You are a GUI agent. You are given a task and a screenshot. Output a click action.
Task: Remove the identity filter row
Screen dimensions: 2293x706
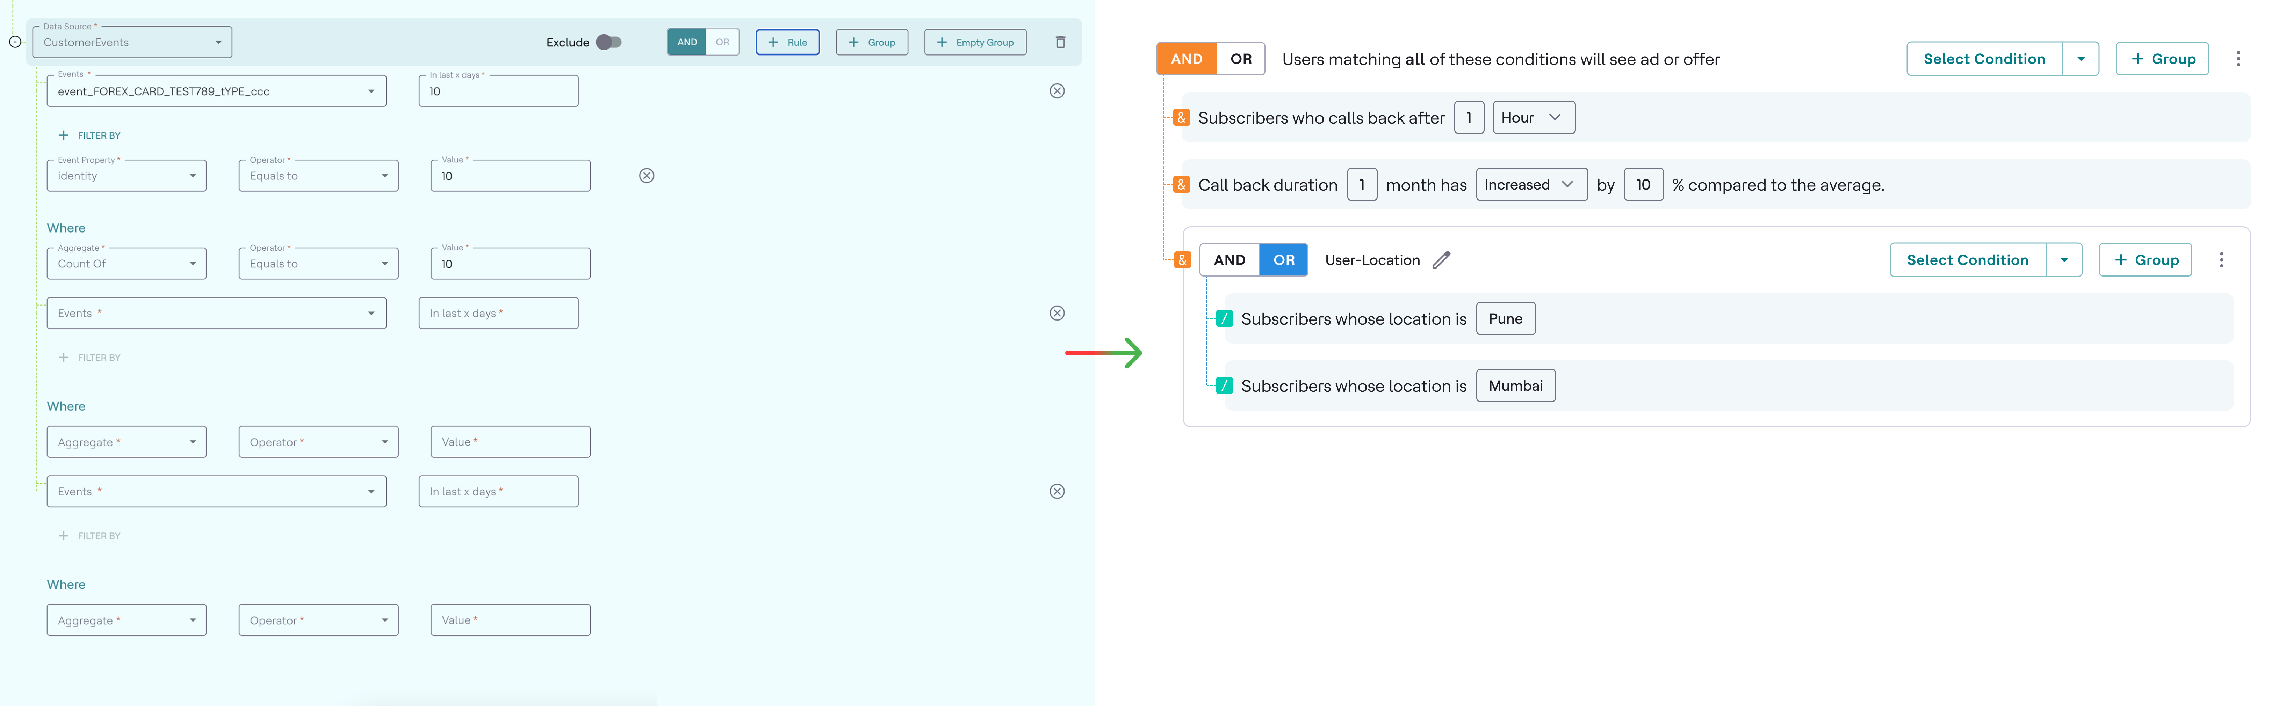647,175
